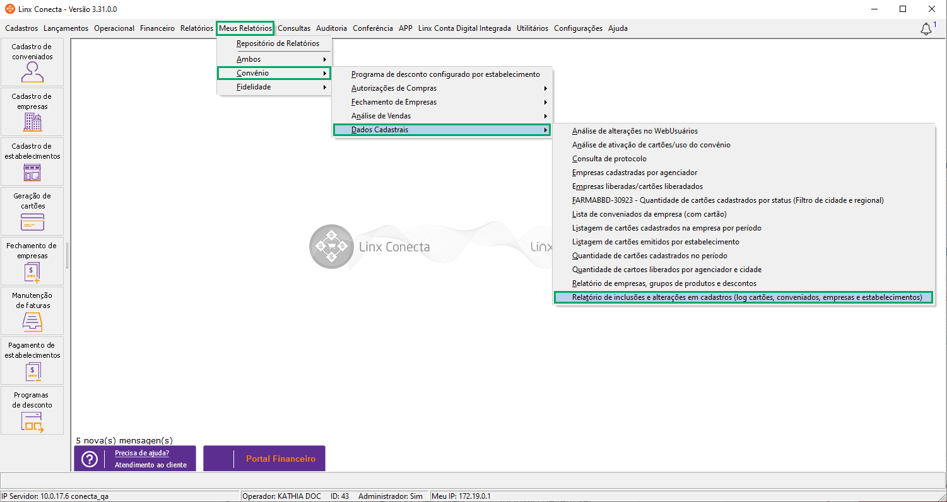Expand Análise de Vendas submenu
This screenshot has width=947, height=502.
(x=442, y=116)
